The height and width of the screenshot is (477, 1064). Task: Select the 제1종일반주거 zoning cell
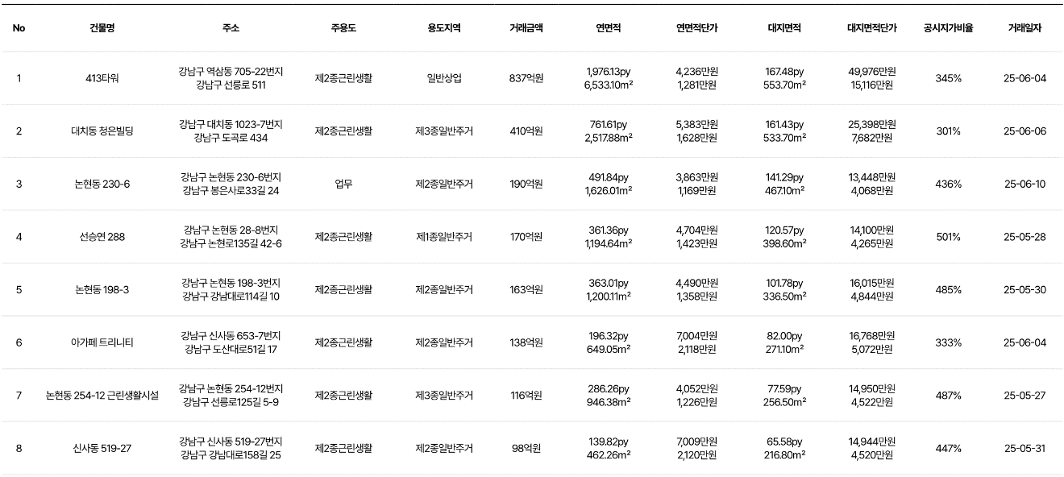pyautogui.click(x=444, y=237)
